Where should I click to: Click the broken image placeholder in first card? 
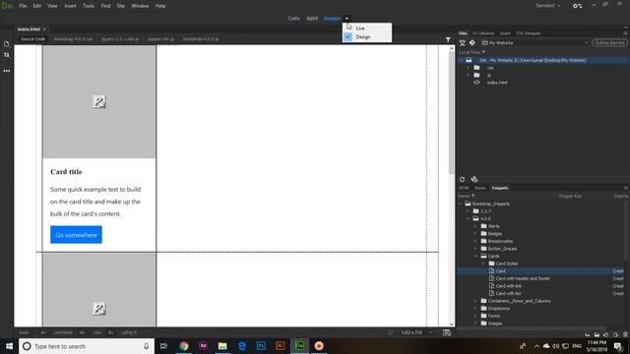click(99, 101)
